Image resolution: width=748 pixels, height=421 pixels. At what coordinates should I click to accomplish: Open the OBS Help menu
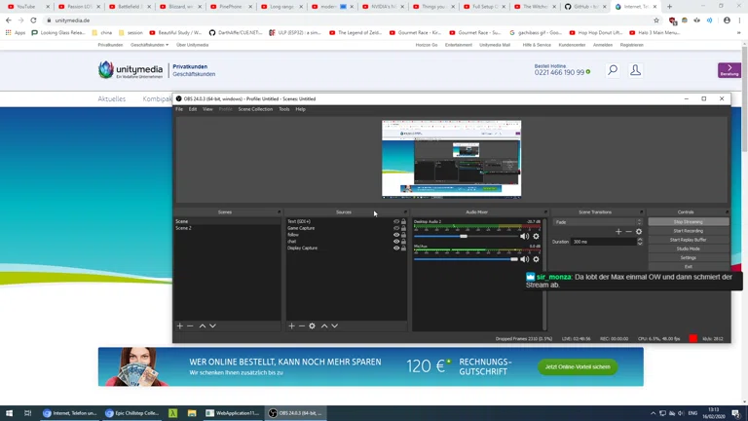301,109
